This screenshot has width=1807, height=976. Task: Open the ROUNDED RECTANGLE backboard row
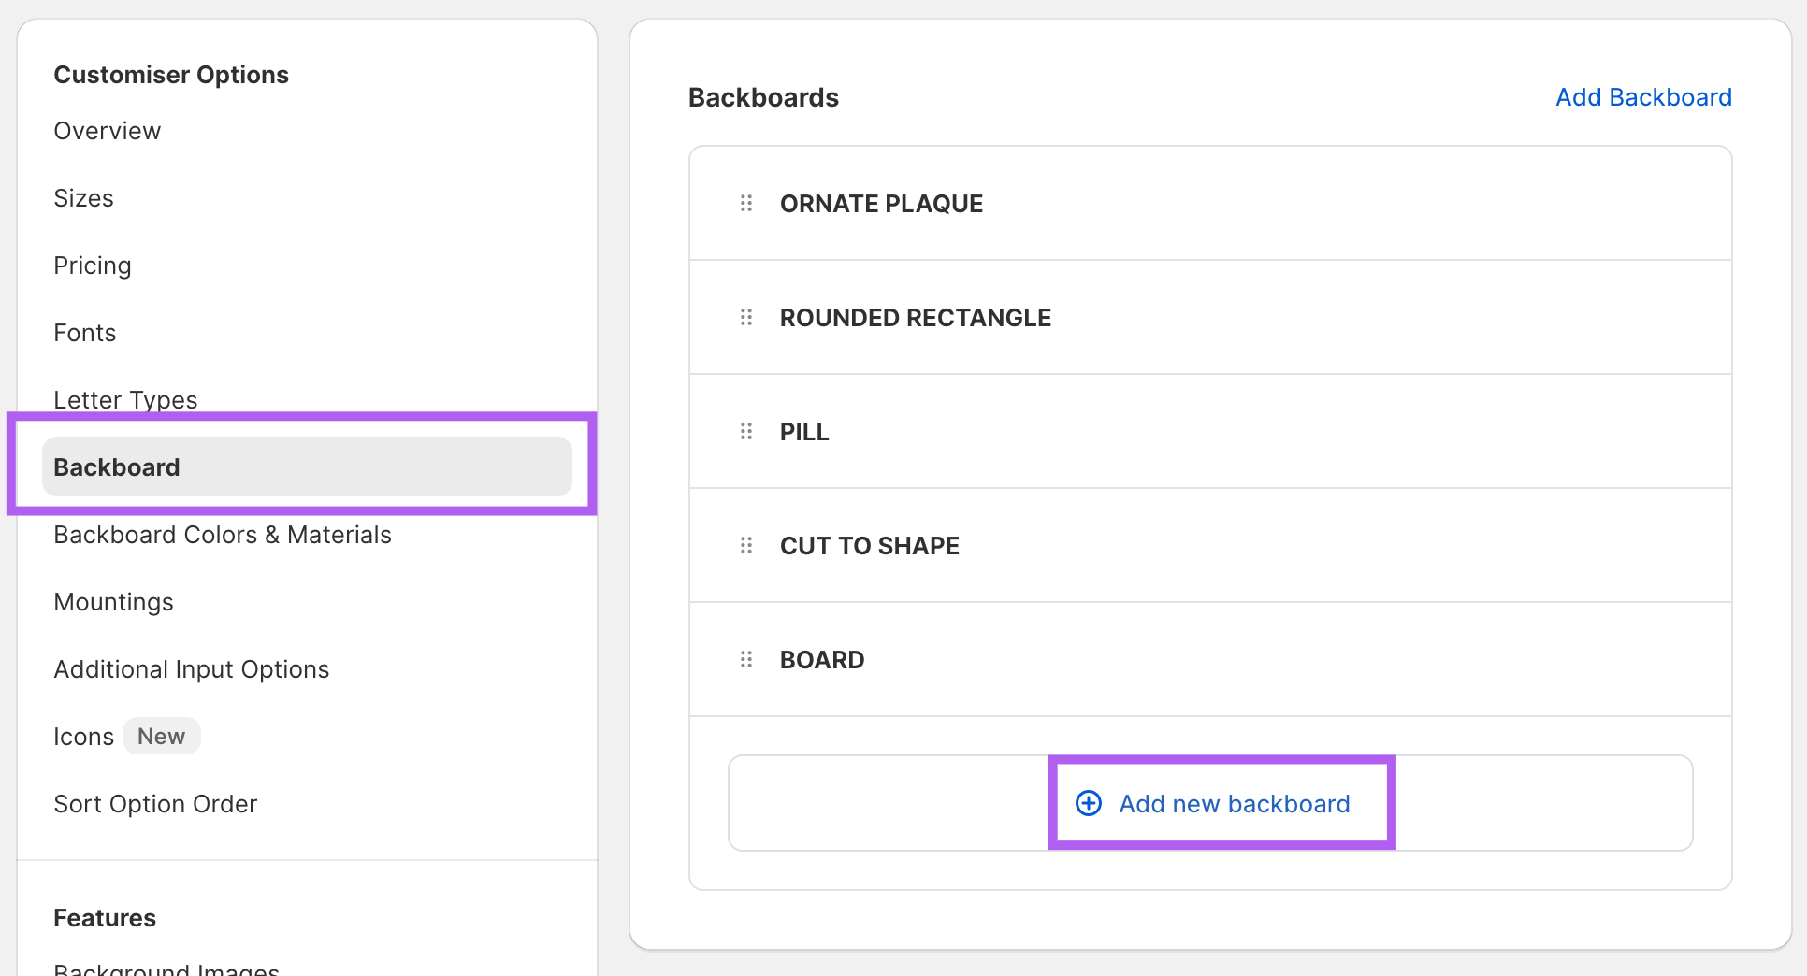[916, 318]
